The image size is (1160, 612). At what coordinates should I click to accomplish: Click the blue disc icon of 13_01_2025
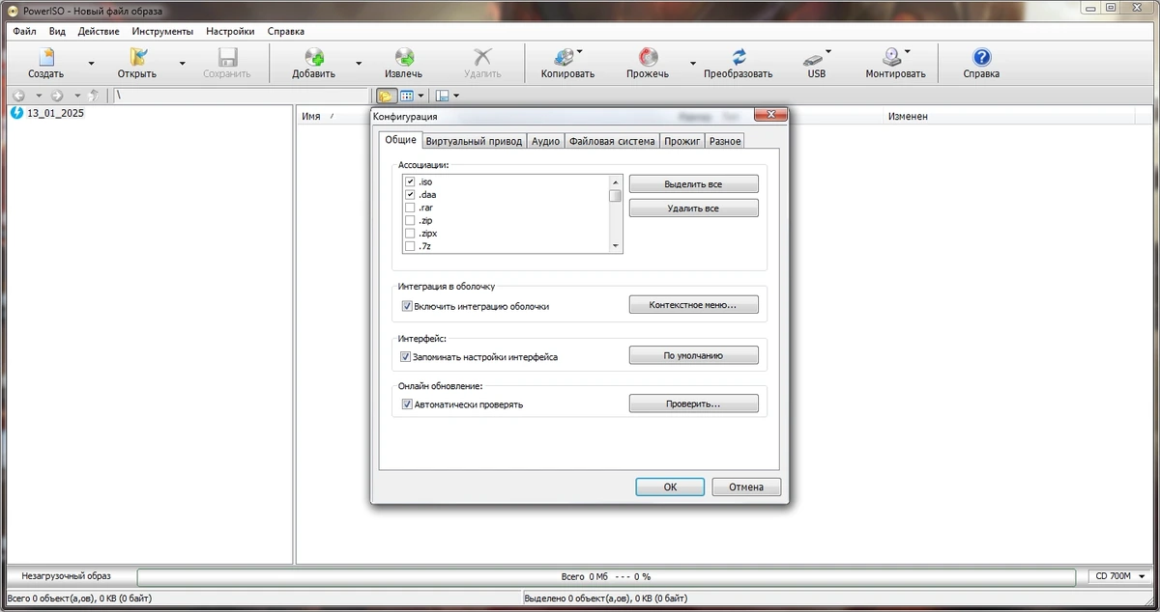16,113
